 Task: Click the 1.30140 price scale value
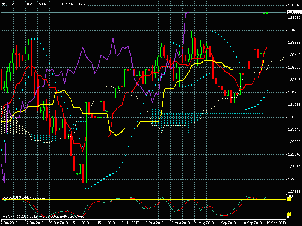[294, 130]
